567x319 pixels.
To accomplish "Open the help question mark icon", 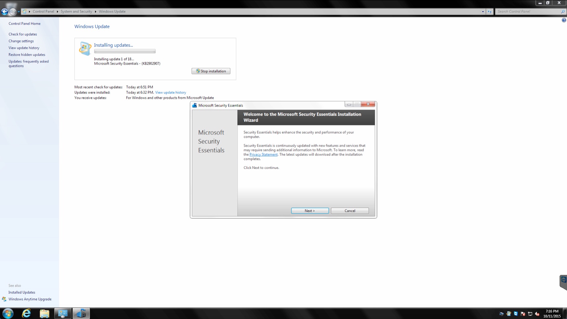I will coord(564,20).
